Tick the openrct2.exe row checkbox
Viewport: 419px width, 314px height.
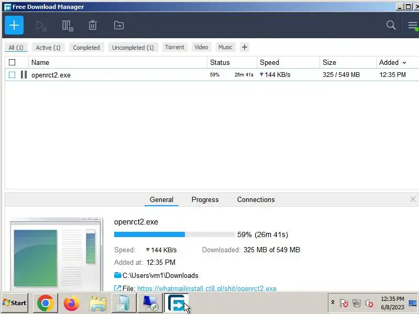(x=12, y=75)
